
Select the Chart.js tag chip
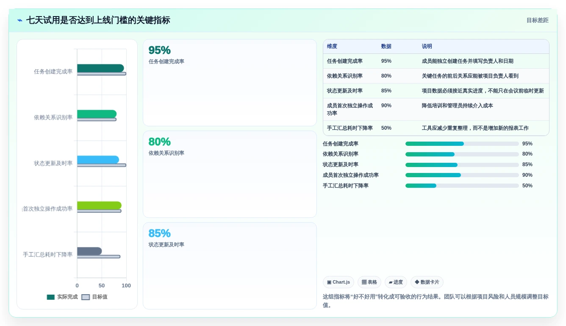(338, 282)
